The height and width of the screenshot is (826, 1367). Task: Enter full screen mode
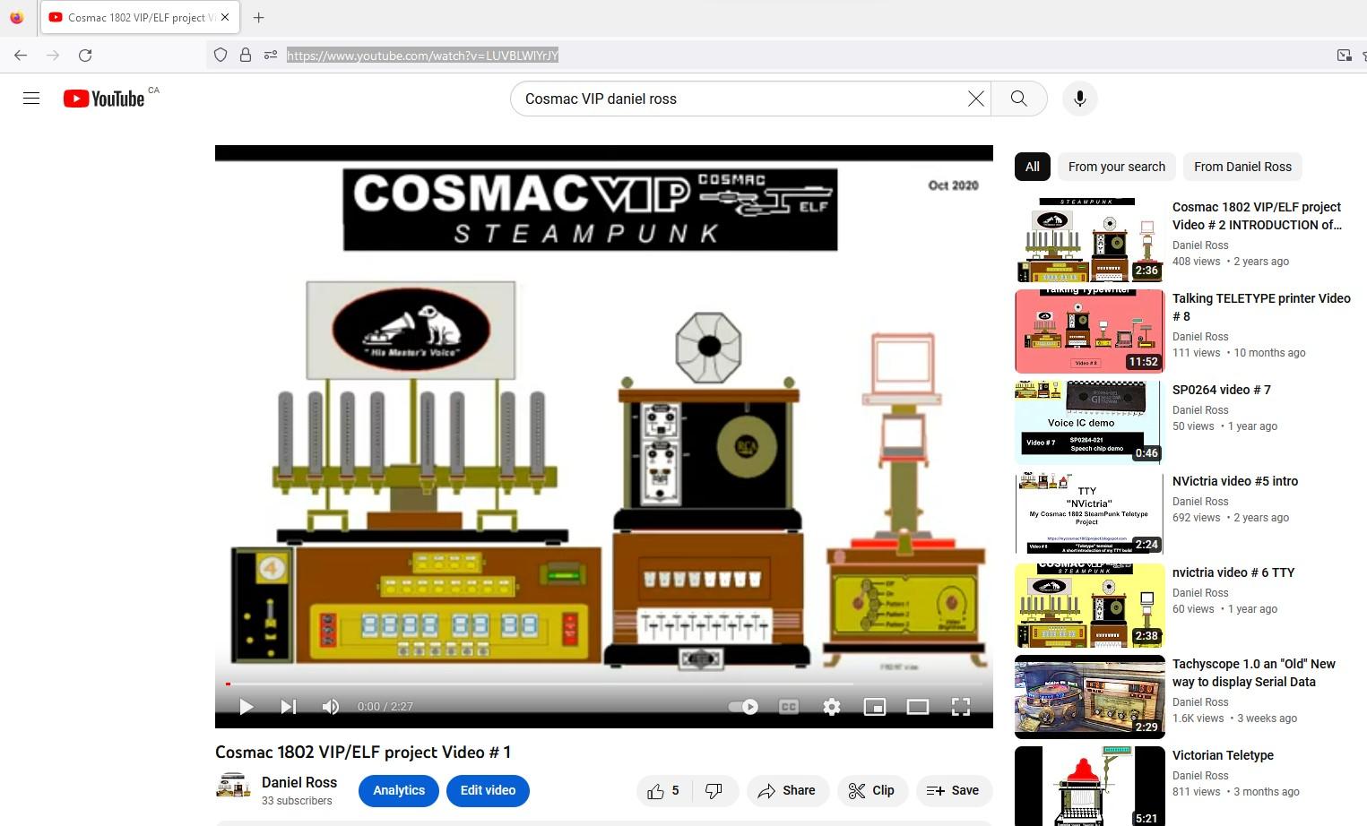[x=961, y=707]
